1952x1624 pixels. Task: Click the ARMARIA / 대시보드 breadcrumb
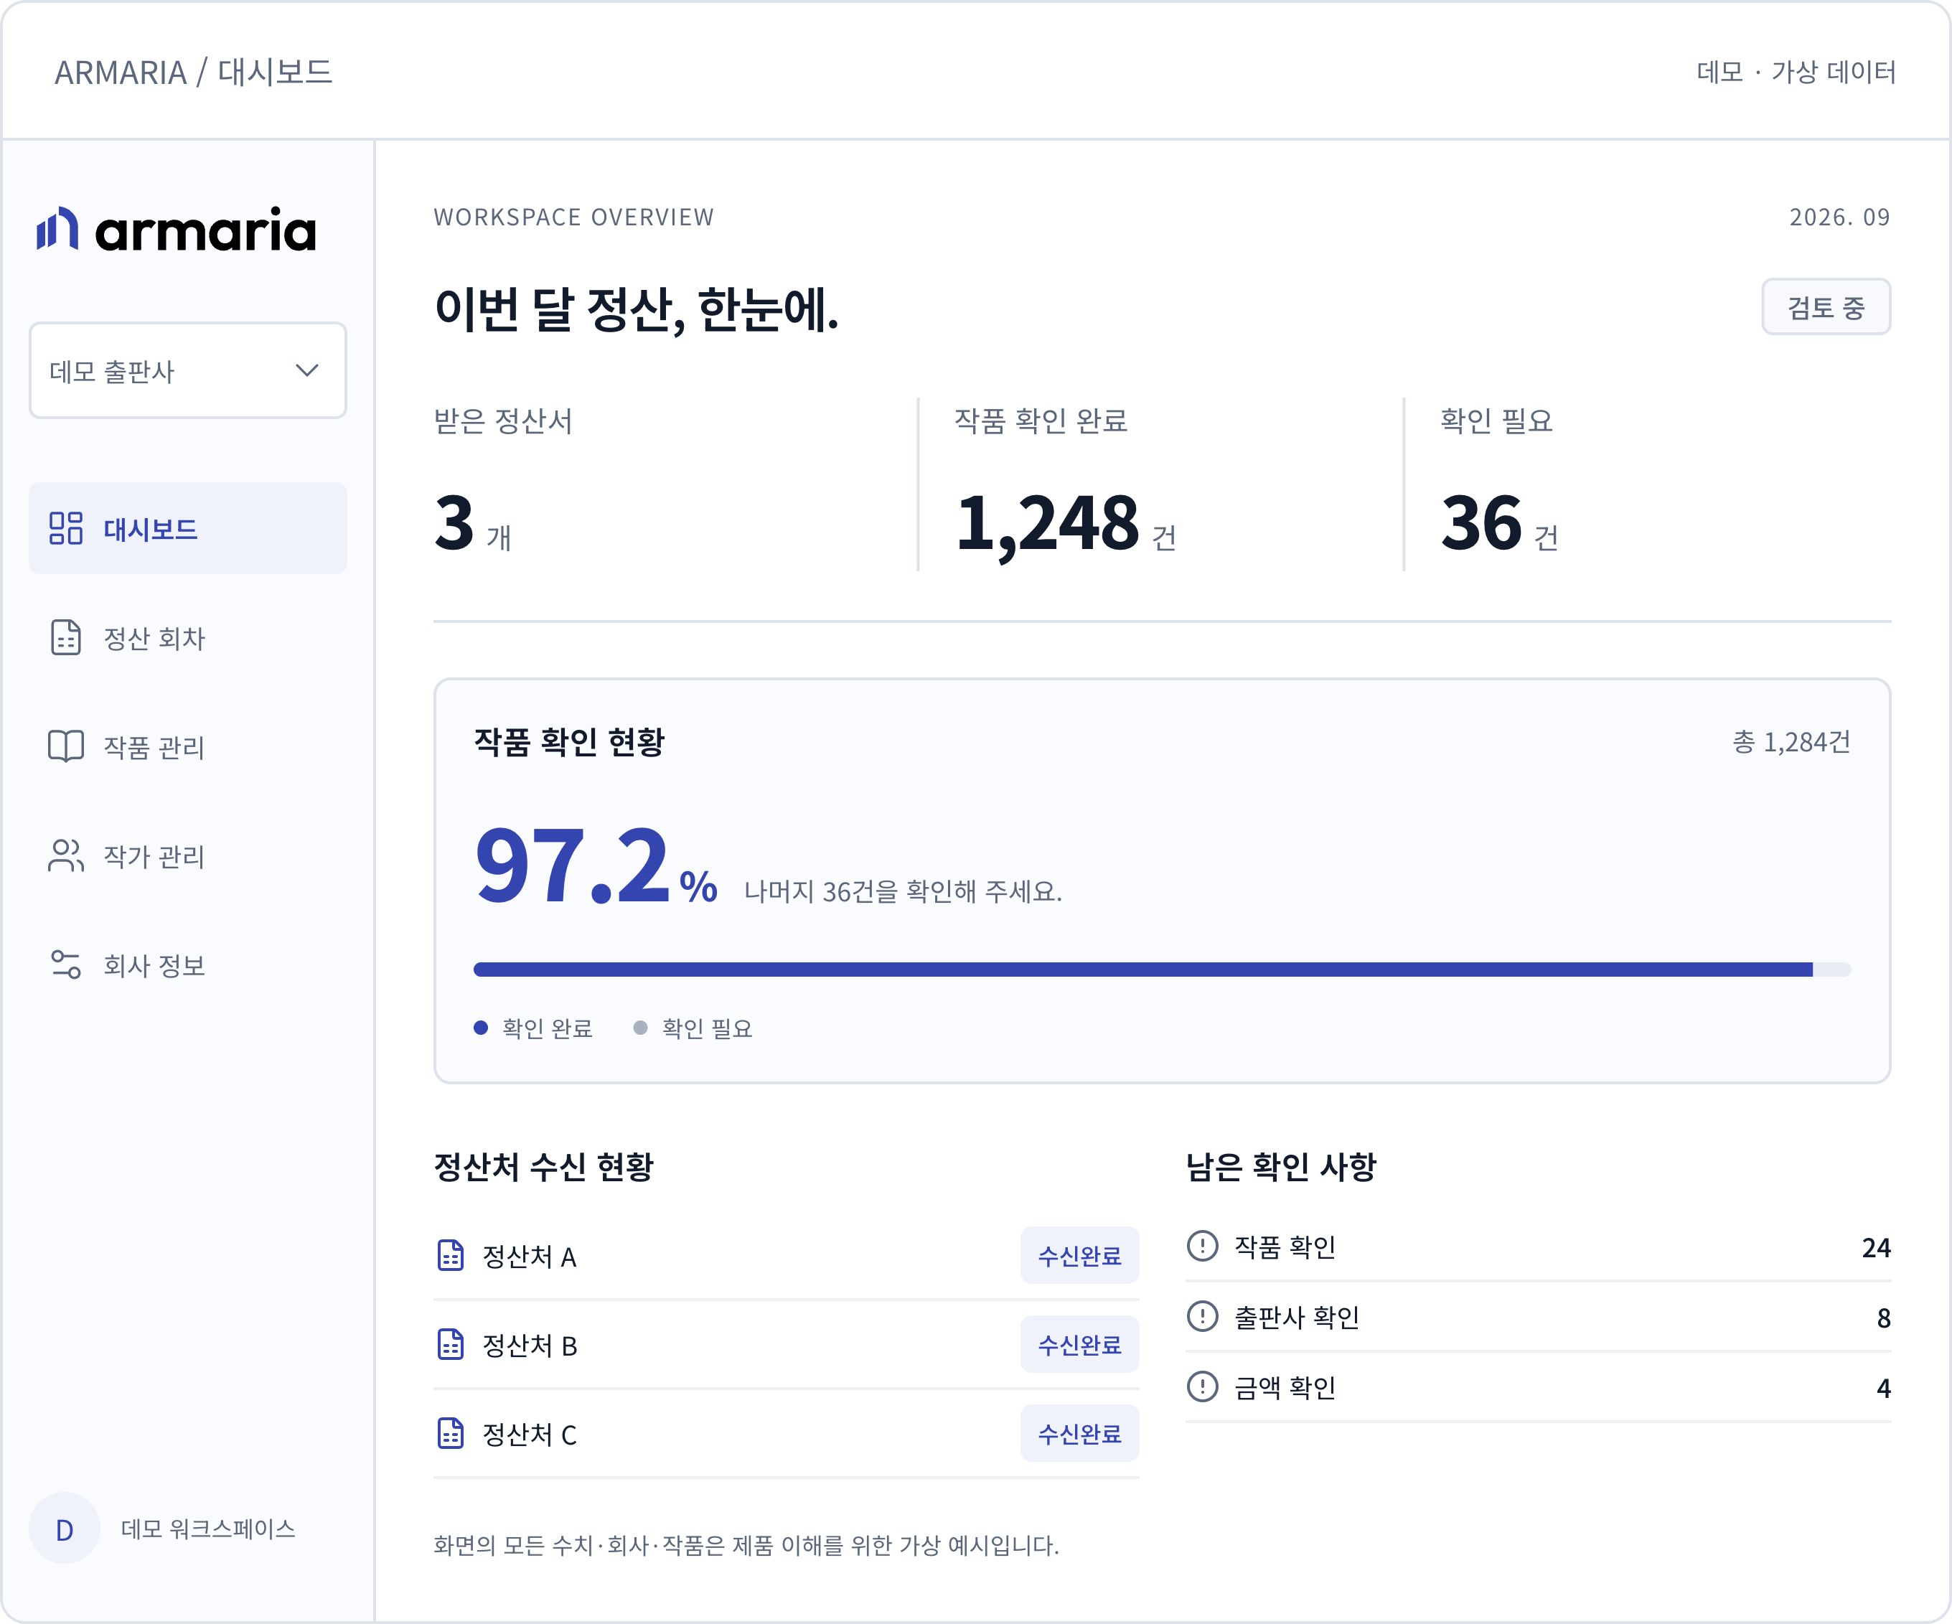coord(193,72)
